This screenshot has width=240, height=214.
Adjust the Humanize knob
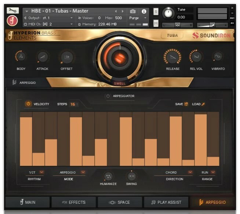(108, 176)
